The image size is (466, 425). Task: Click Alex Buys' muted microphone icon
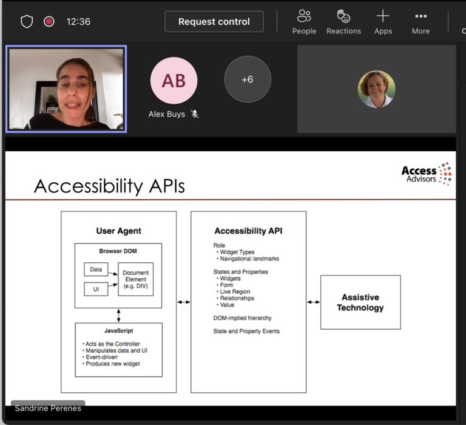coord(195,114)
